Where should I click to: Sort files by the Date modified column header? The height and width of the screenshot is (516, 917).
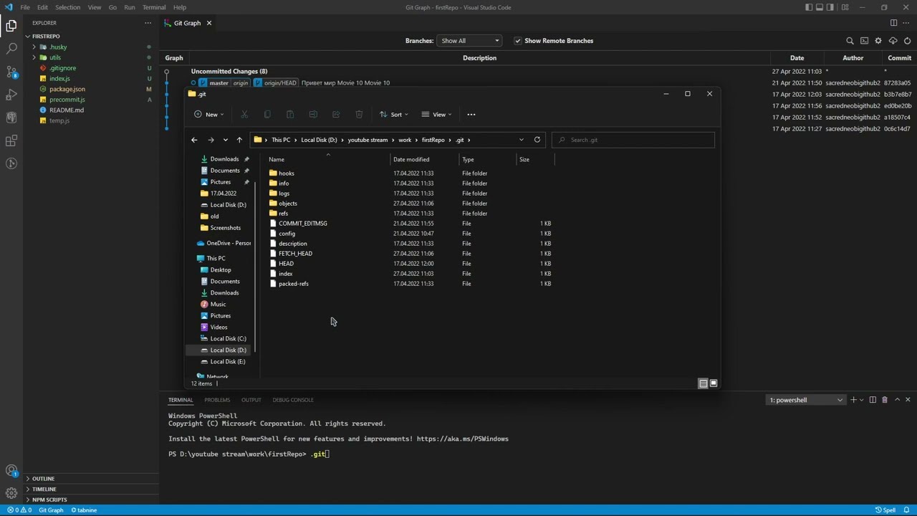point(411,160)
